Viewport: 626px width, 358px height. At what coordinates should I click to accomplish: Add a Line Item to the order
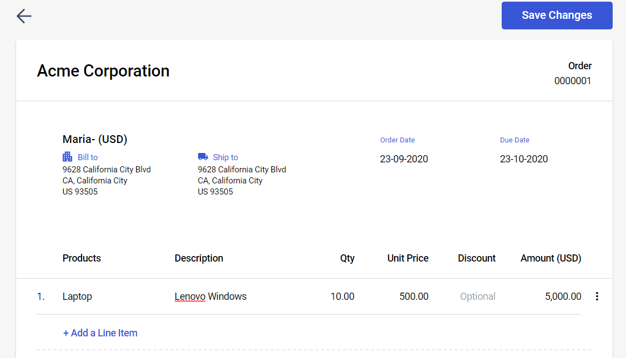(100, 333)
